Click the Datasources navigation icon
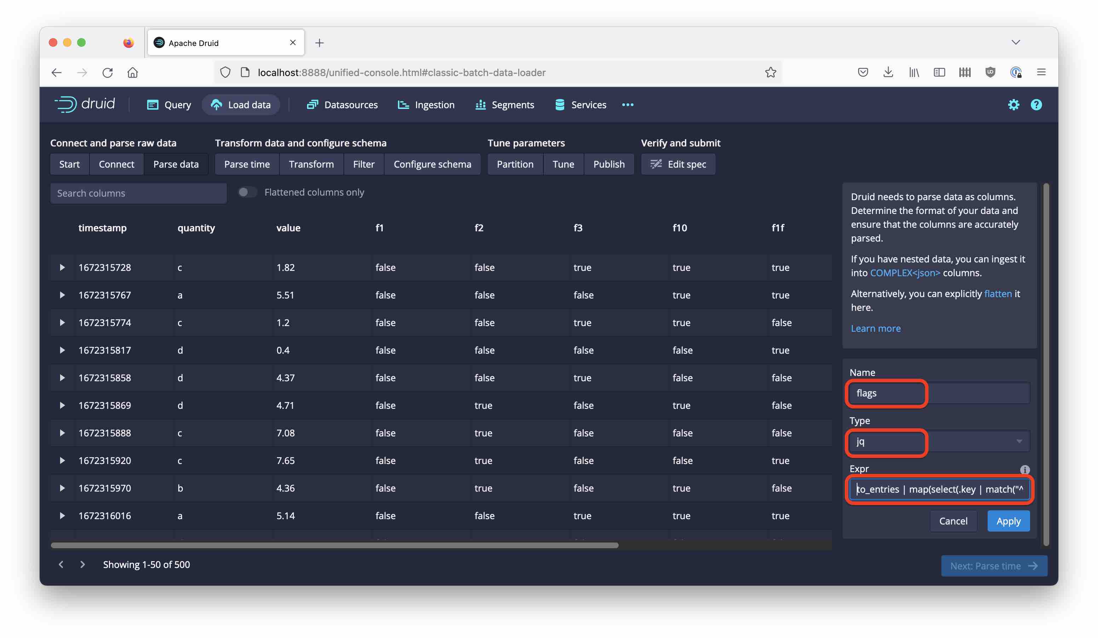The image size is (1098, 638). point(312,105)
